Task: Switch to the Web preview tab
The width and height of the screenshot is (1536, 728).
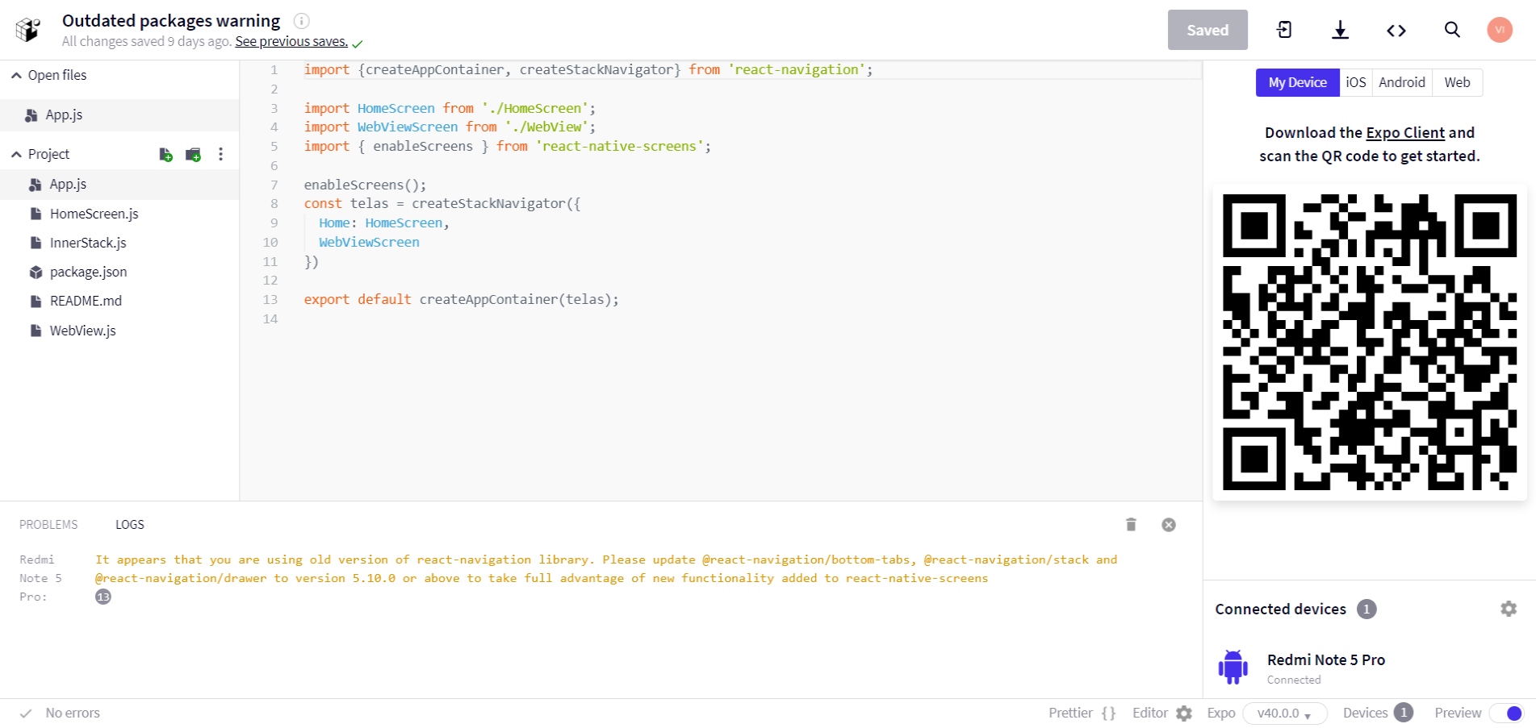Action: (x=1457, y=82)
